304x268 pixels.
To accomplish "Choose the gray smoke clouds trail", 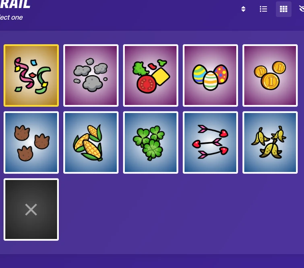I will point(91,75).
